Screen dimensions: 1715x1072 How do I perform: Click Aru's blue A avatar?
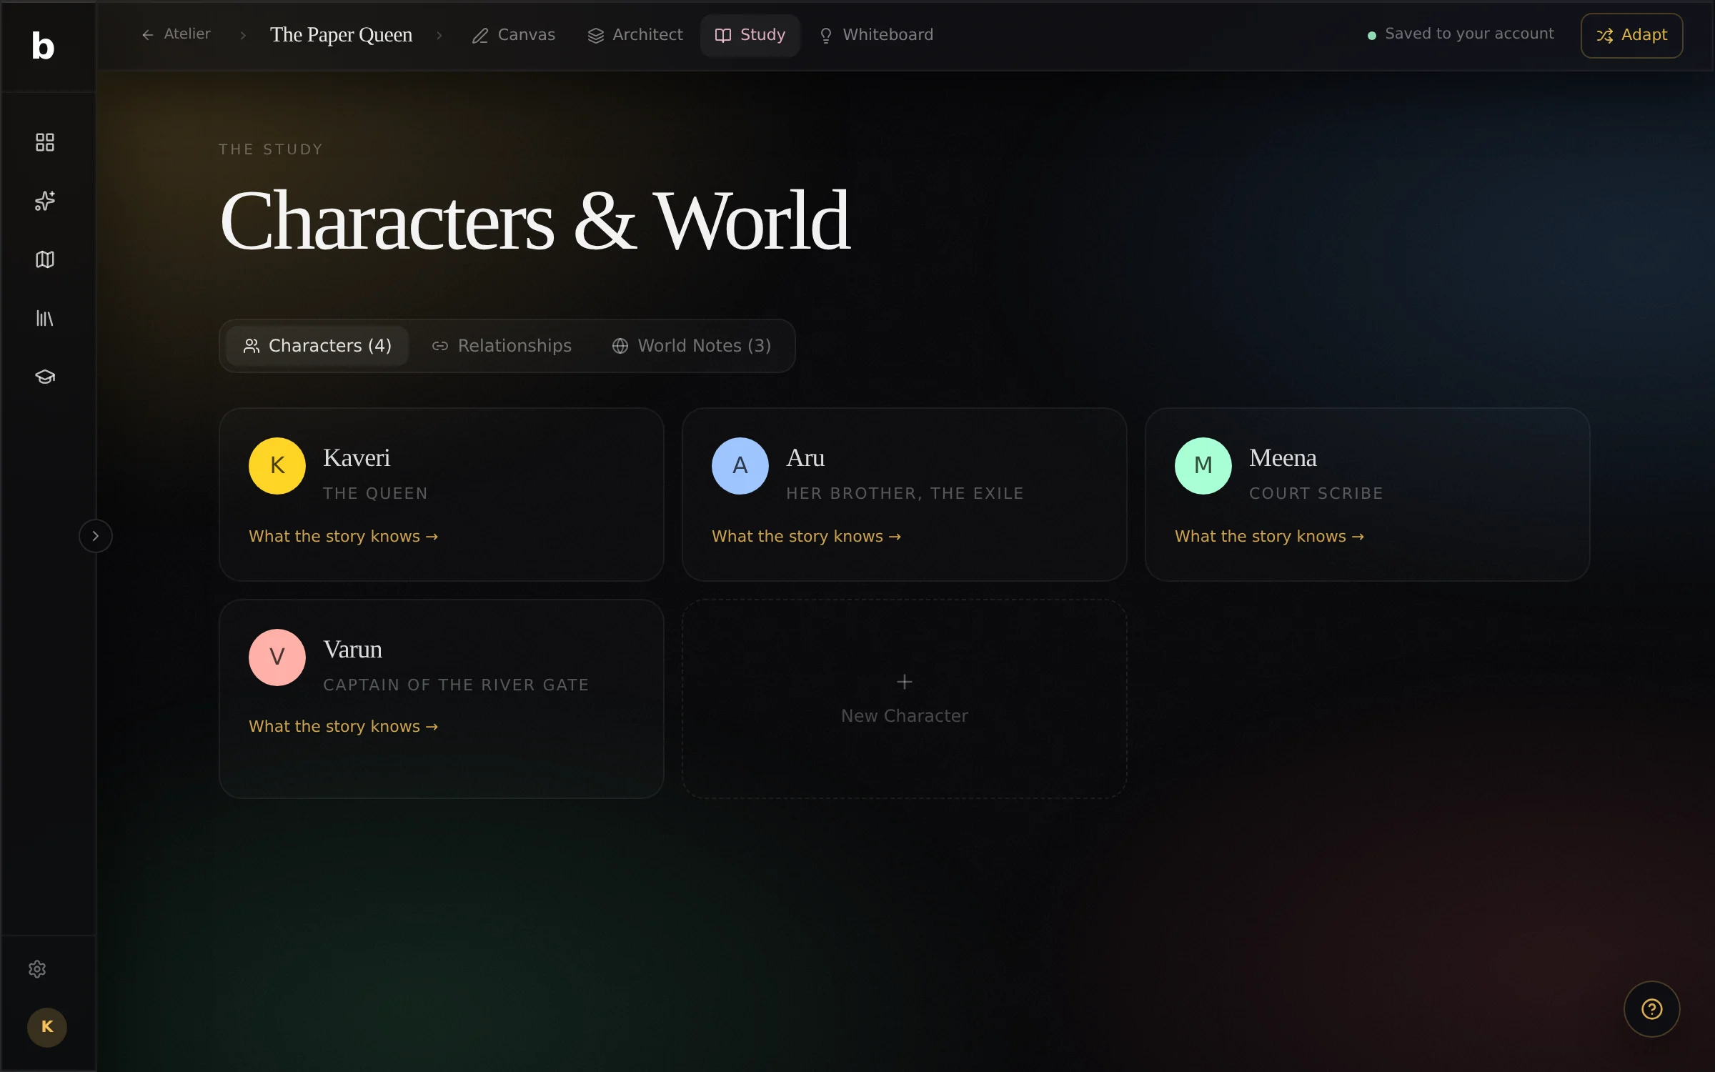tap(740, 466)
